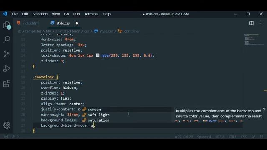Click the css folder breadcrumb segment
This screenshot has height=150, width=267.
pos(87,32)
